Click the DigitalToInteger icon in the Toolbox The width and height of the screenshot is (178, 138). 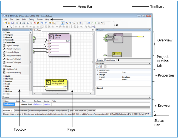pyautogui.click(x=4, y=46)
